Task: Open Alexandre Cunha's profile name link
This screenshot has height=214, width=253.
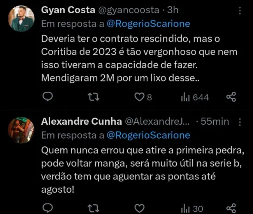Action: pyautogui.click(x=81, y=121)
